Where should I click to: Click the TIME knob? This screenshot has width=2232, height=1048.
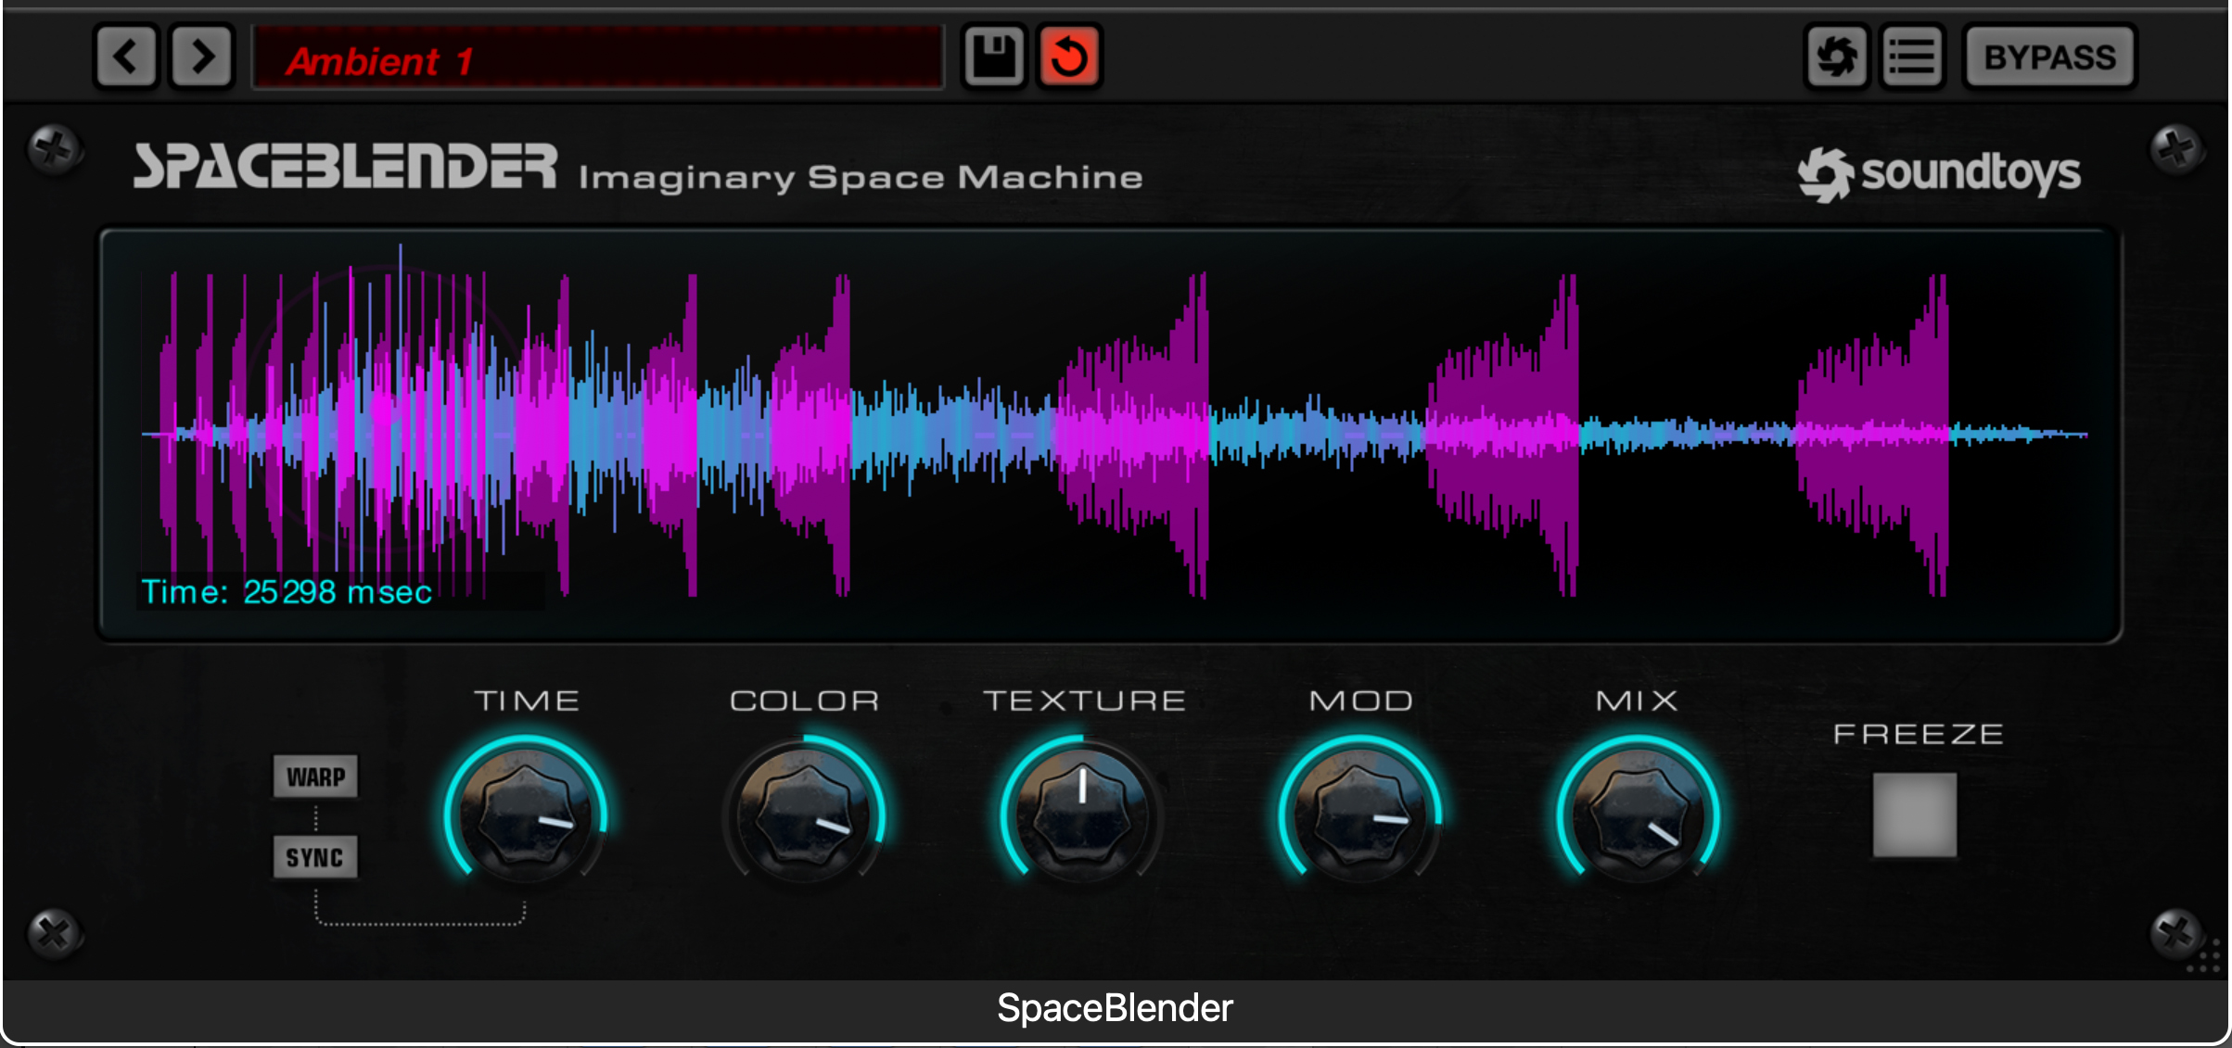coord(526,814)
